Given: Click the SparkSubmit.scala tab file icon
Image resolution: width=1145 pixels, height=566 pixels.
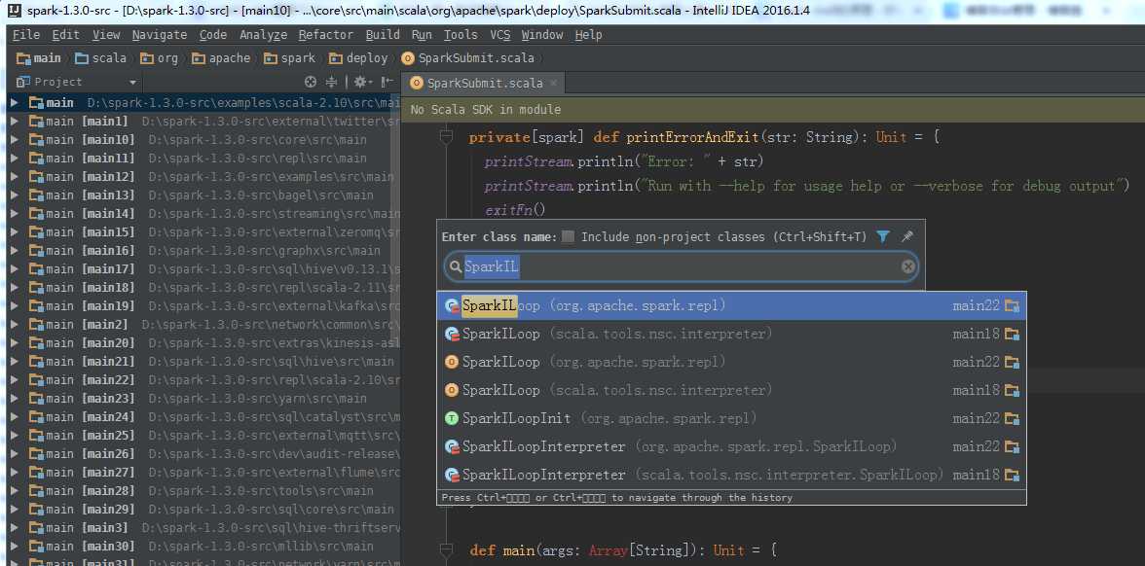Looking at the screenshot, I should [417, 83].
